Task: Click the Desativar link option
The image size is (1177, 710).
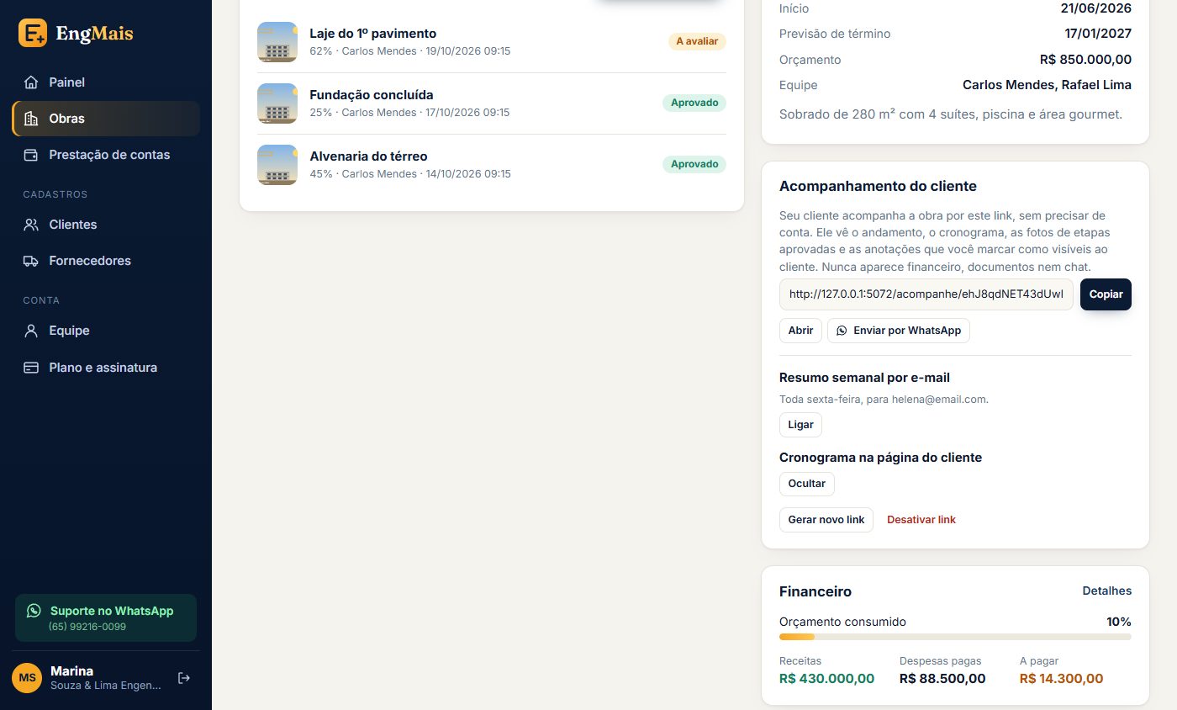Action: 921,520
